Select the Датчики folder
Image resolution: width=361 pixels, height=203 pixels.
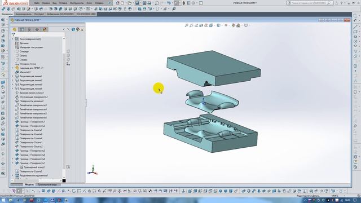24,43
